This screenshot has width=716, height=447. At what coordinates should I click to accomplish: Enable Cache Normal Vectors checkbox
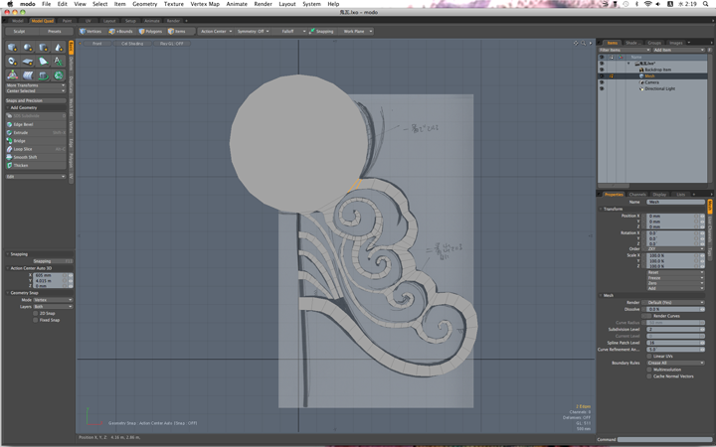coord(648,376)
